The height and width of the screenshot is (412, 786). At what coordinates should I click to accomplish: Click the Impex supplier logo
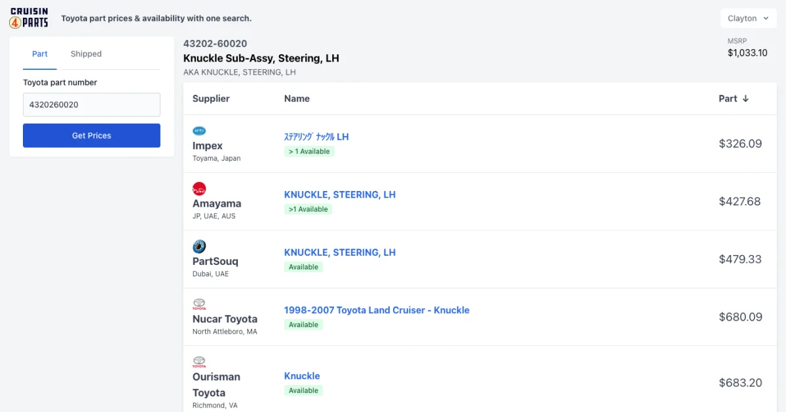199,131
